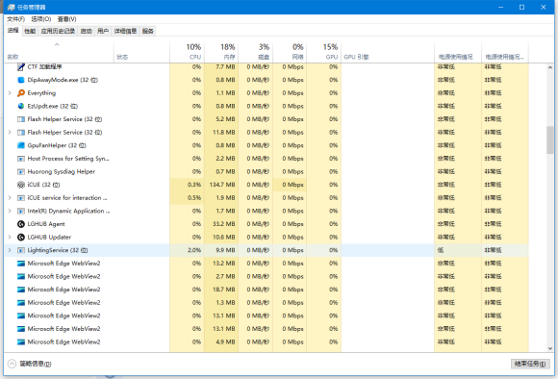
Task: Click the 2.0% CPU value
Action: 194,250
